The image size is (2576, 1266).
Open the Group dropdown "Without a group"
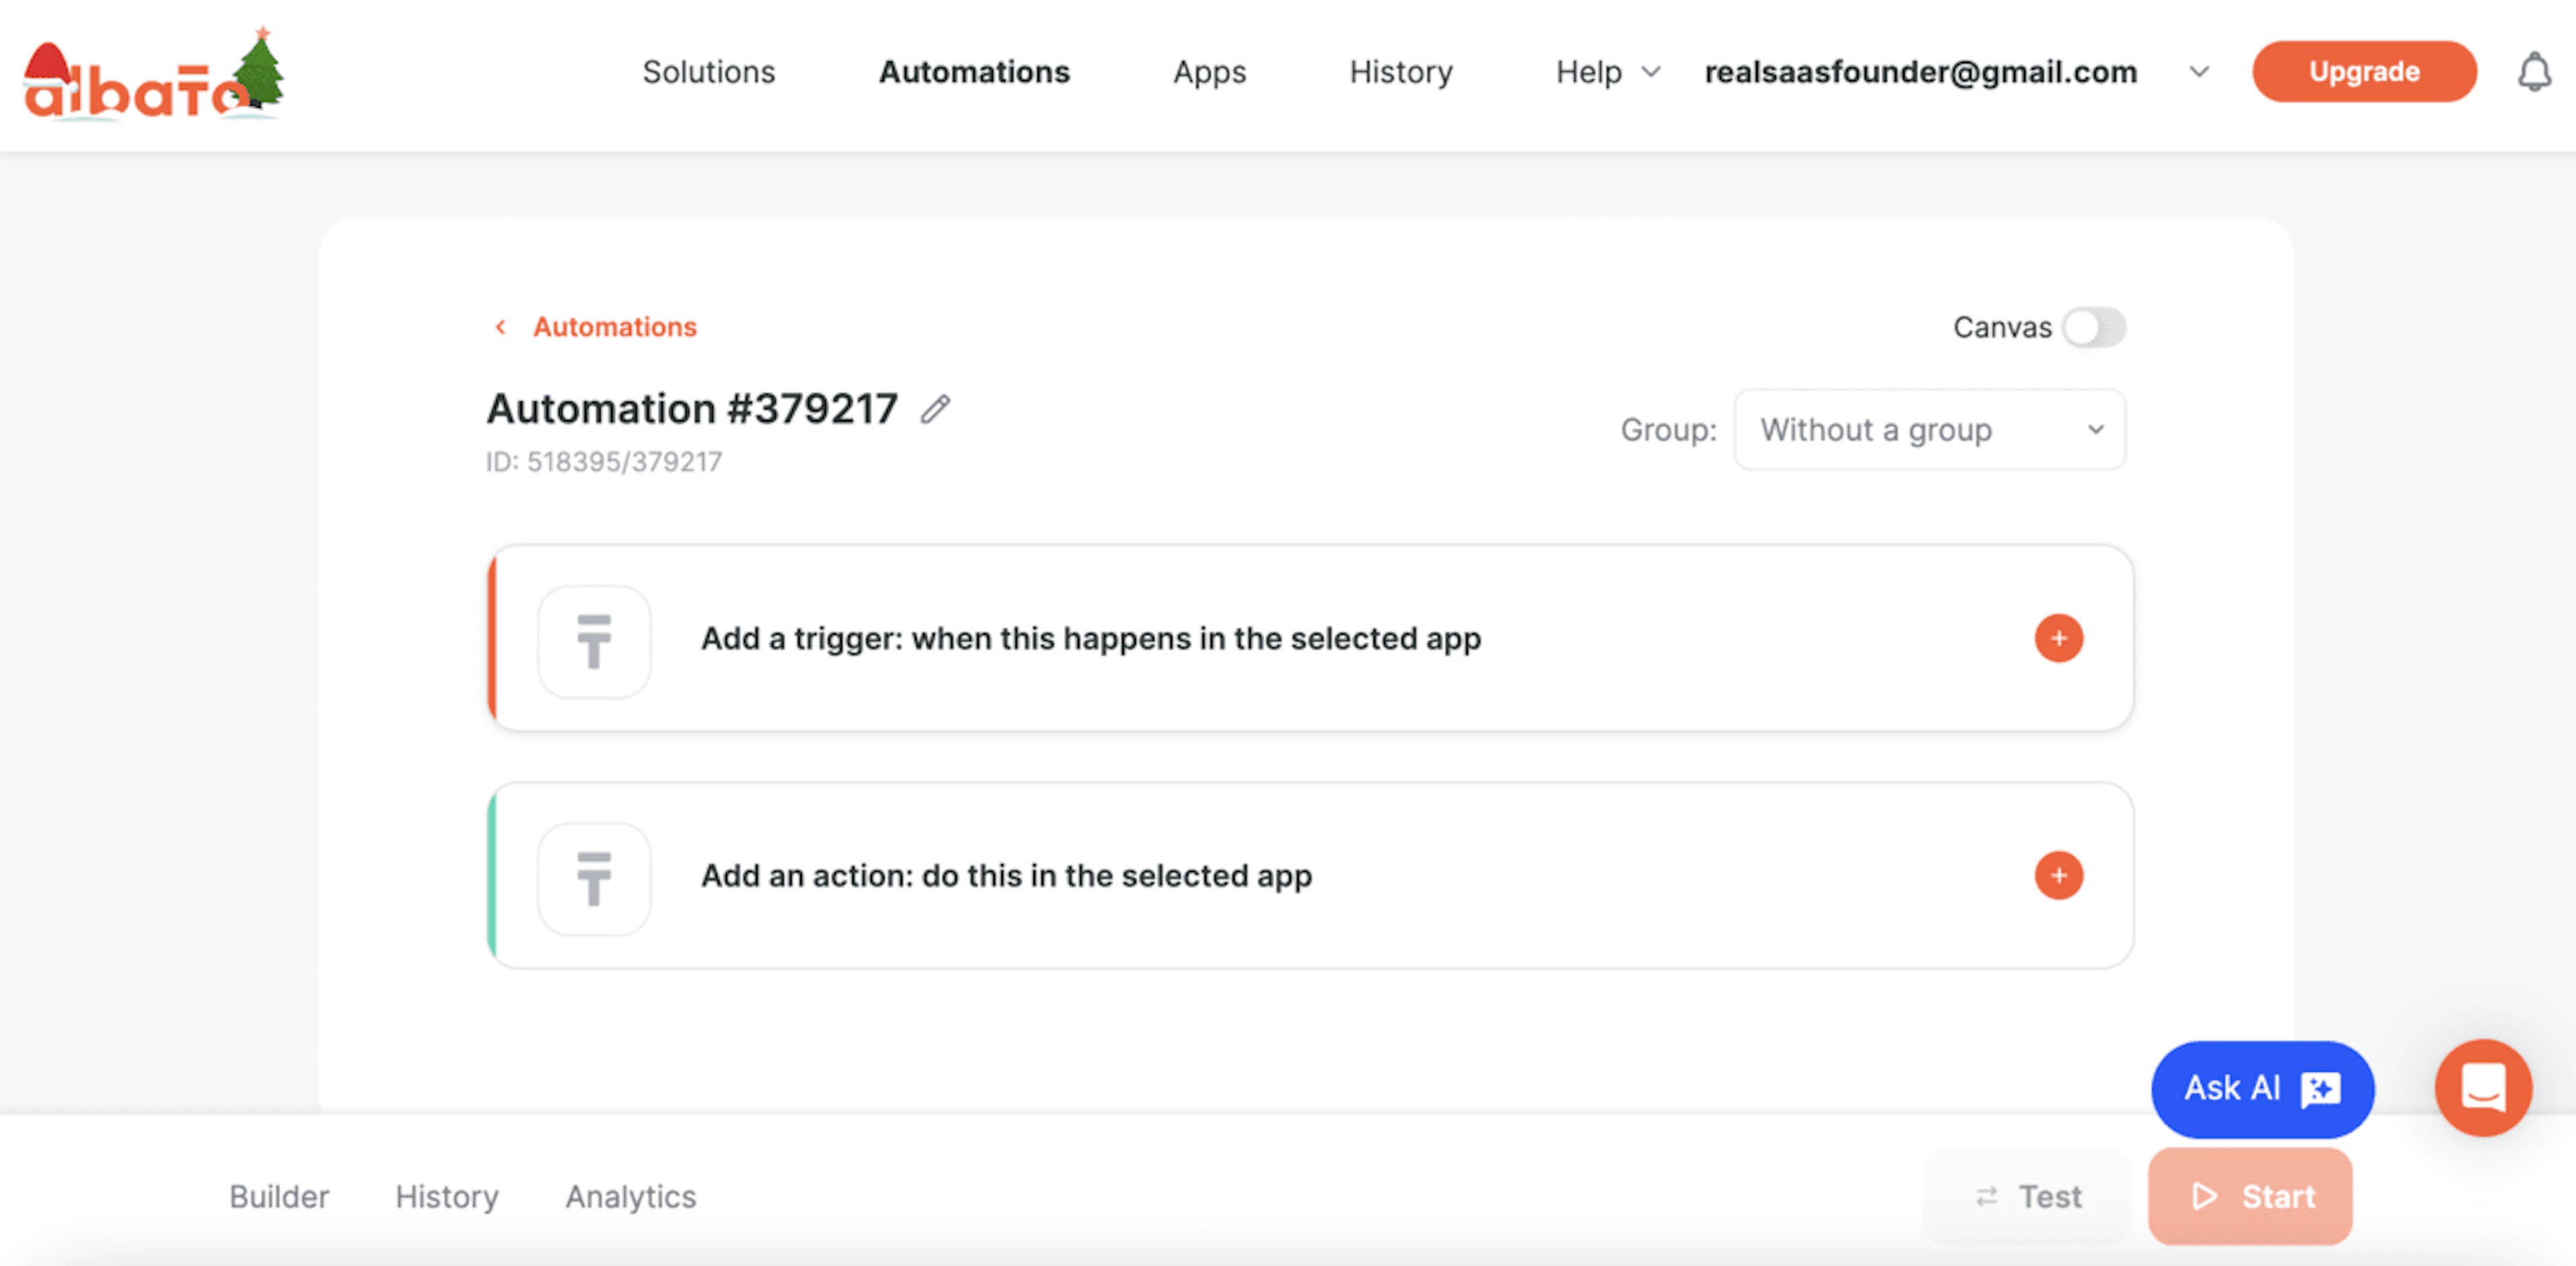click(x=1929, y=430)
